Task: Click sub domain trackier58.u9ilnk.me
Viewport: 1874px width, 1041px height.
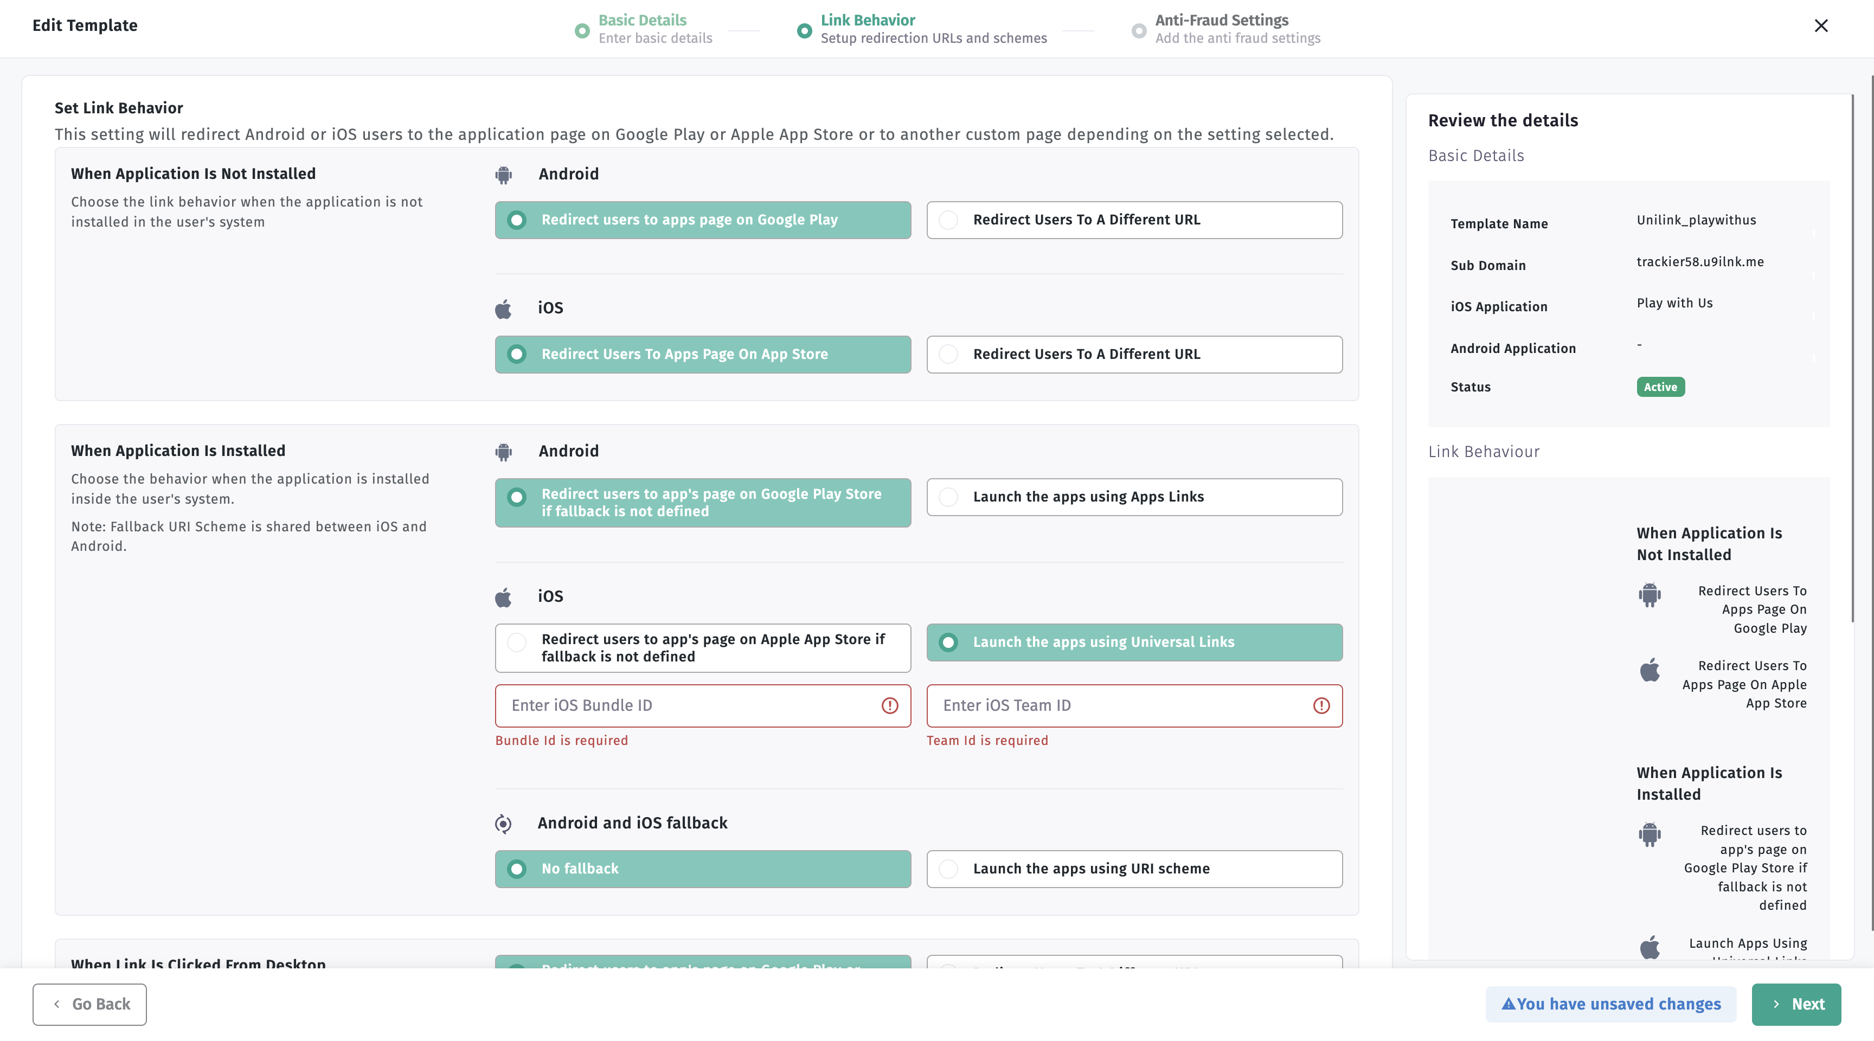Action: [x=1700, y=261]
